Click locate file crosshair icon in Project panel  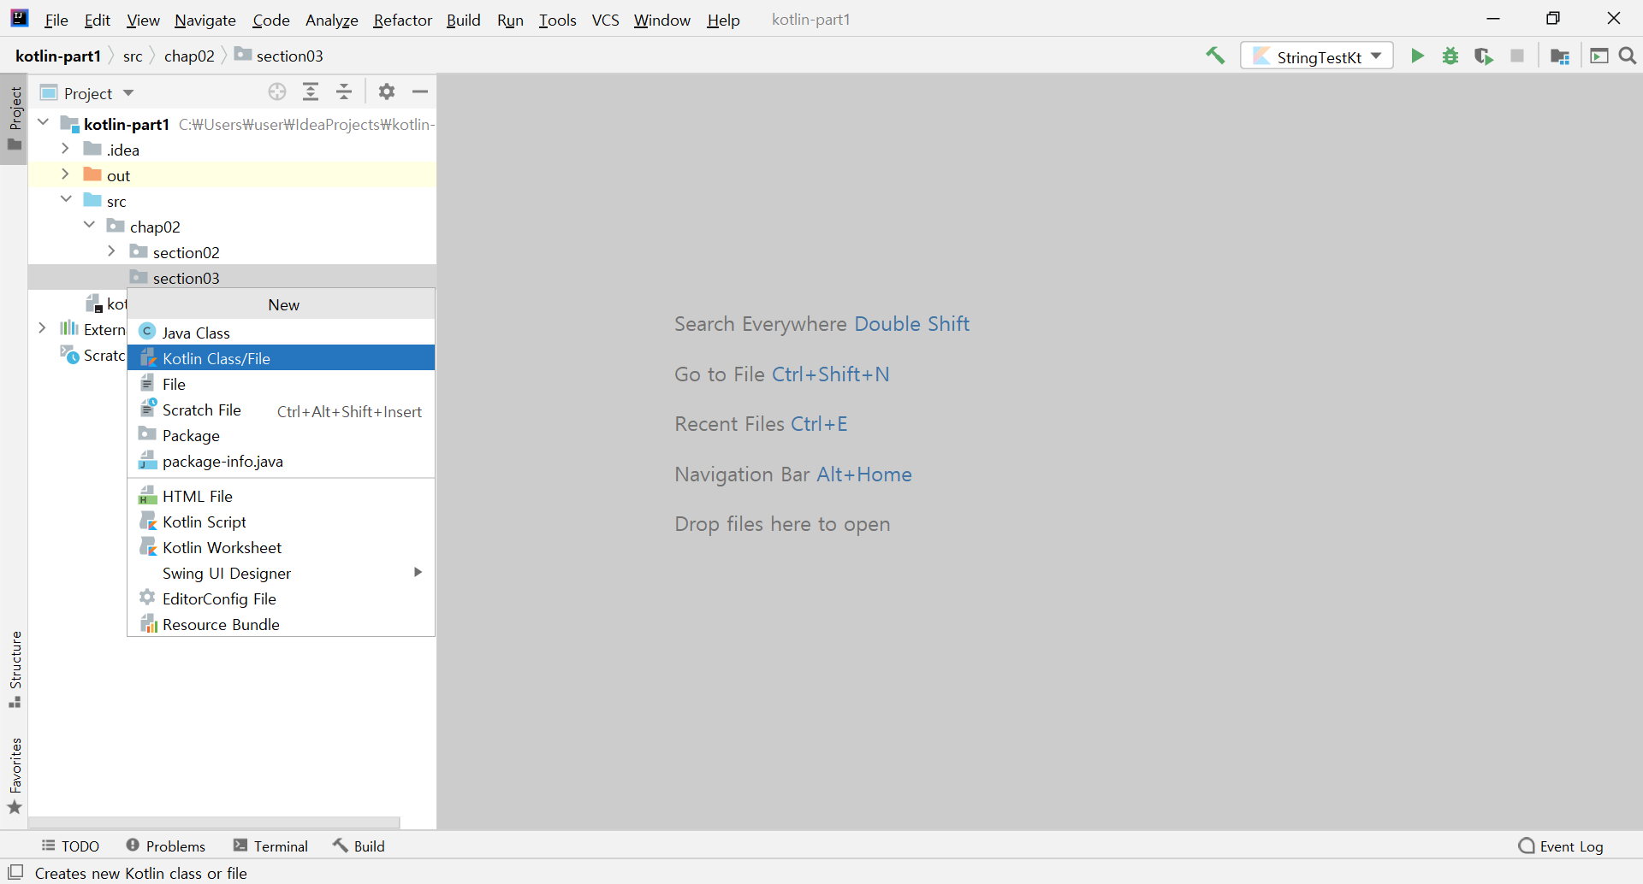click(x=277, y=92)
